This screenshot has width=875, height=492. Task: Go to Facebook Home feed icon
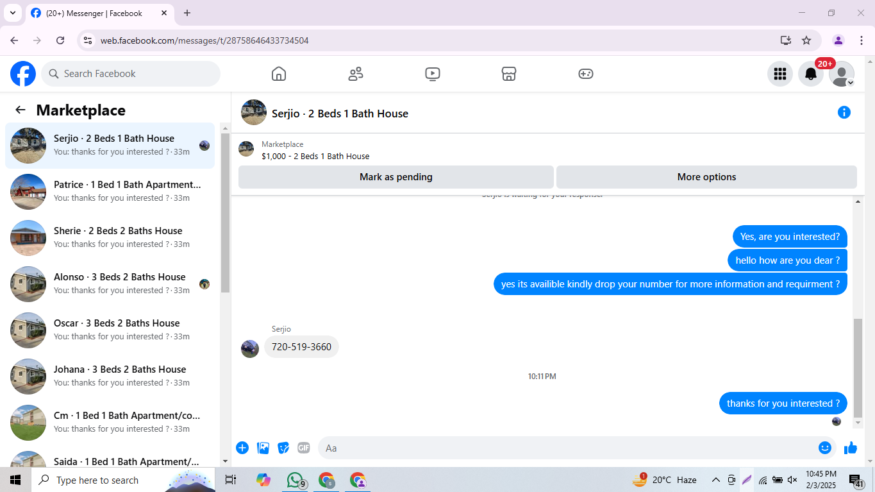(x=279, y=74)
